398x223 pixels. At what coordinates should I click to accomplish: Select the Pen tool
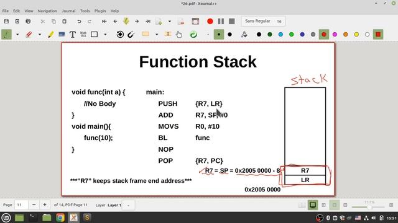7,35
